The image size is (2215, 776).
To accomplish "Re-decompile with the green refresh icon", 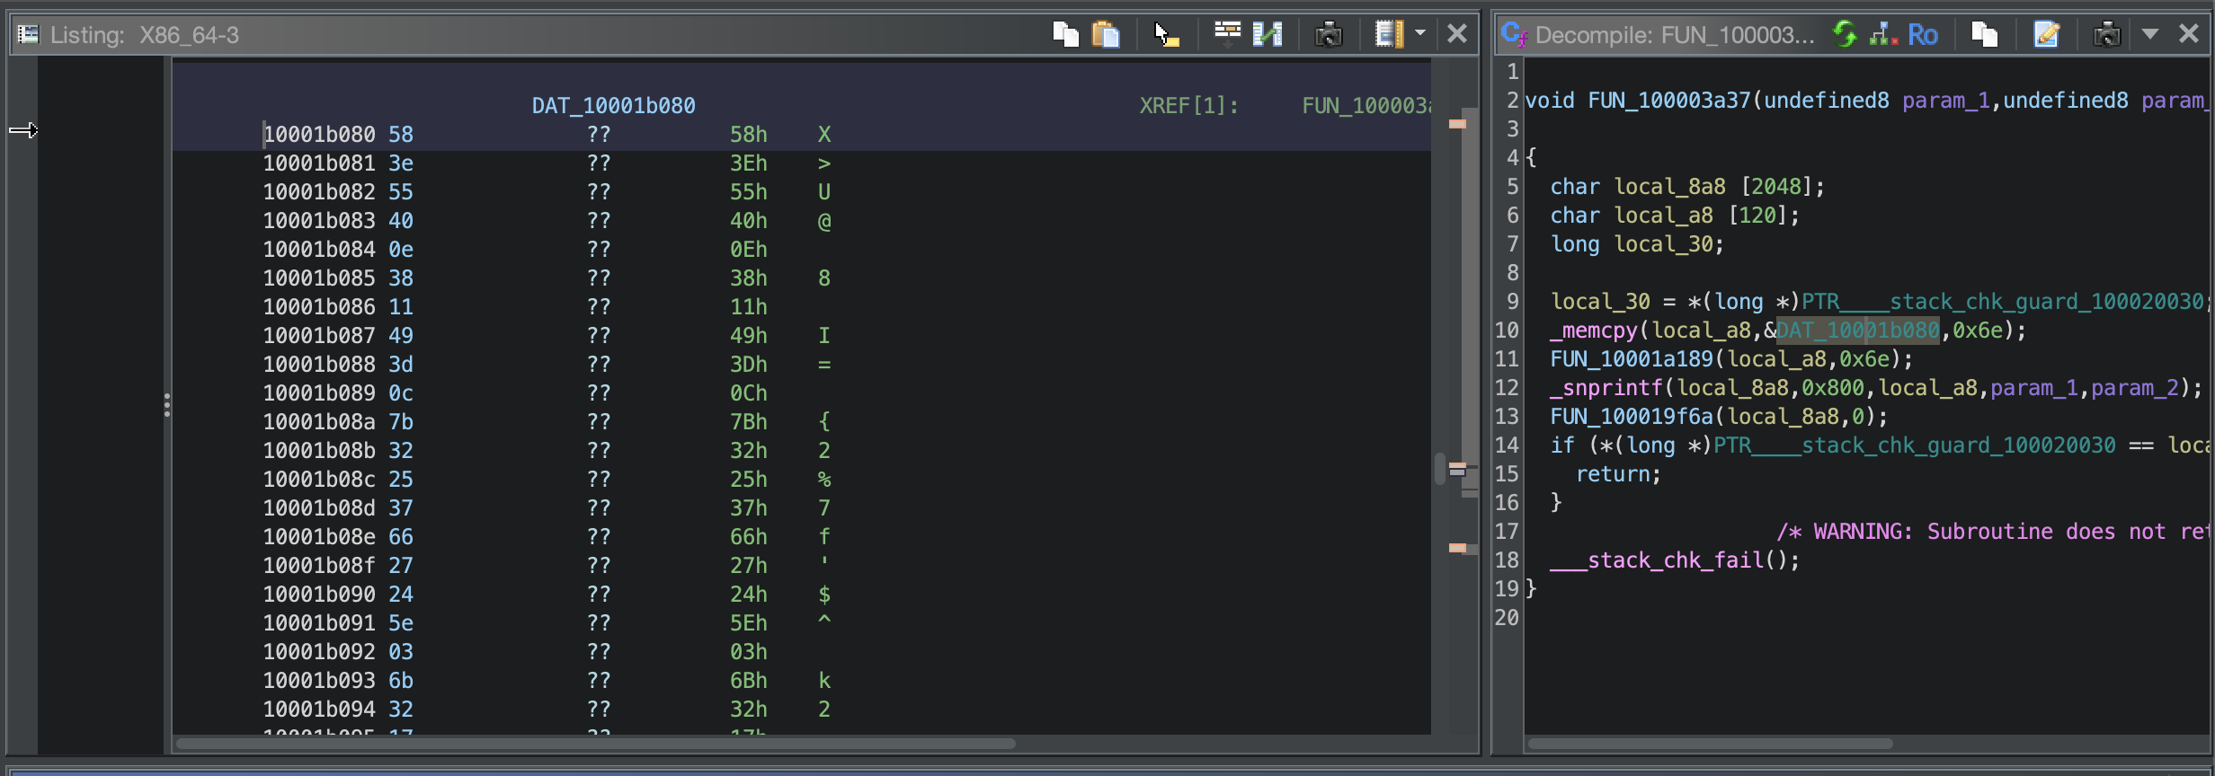I will point(1845,34).
